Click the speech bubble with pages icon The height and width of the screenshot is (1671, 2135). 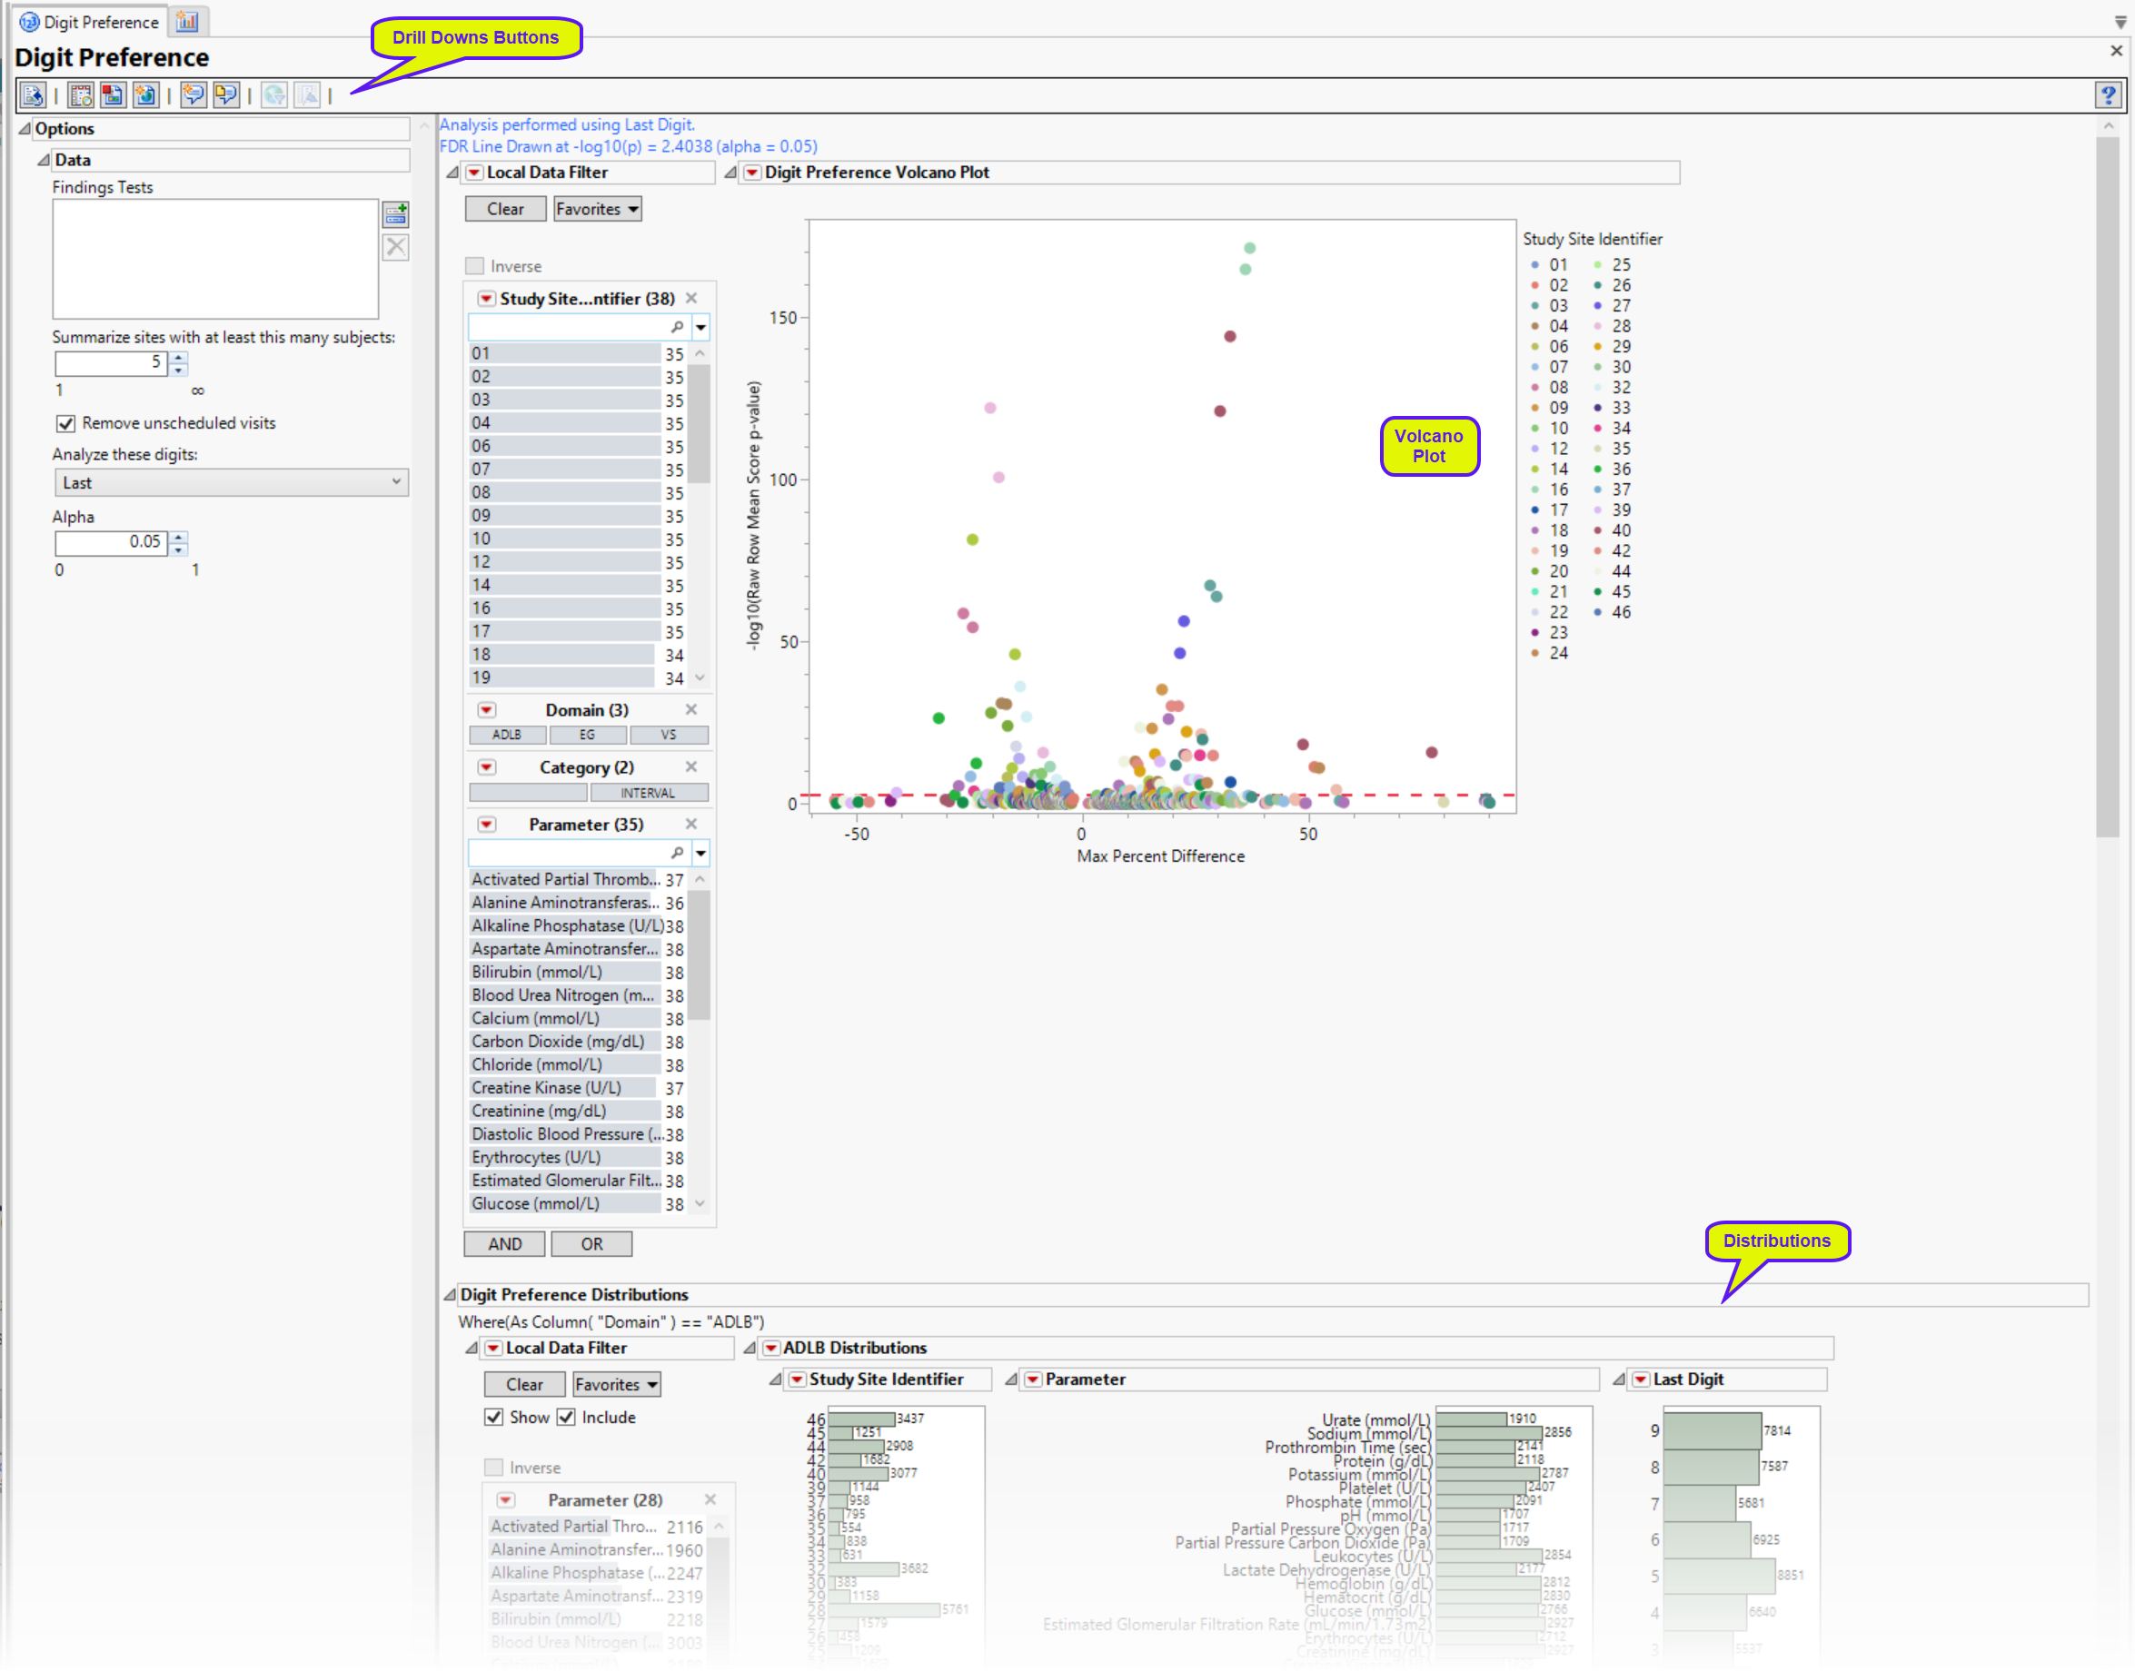point(226,94)
